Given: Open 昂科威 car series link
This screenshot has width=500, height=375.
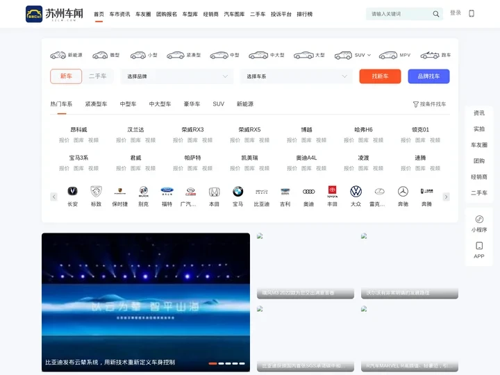Looking at the screenshot, I should click(x=78, y=129).
